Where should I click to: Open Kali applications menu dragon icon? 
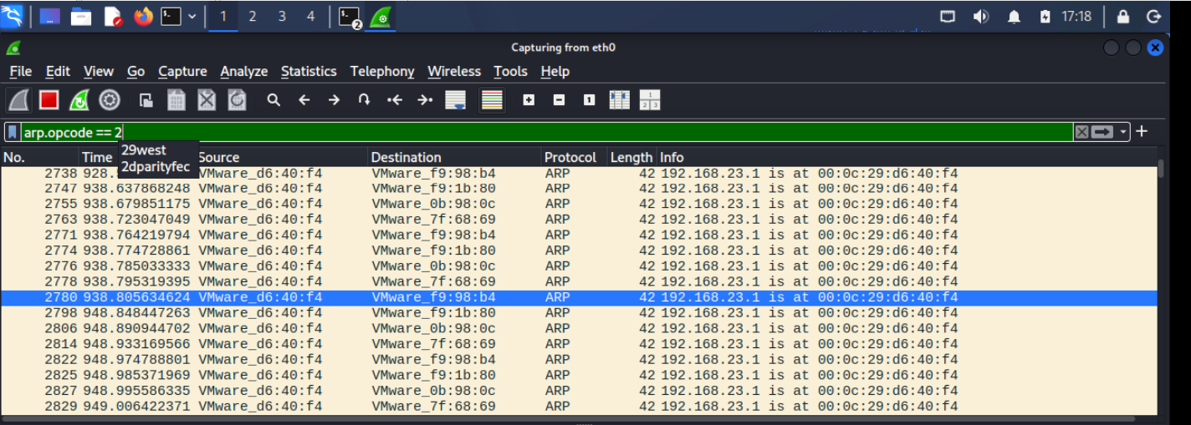click(x=13, y=16)
